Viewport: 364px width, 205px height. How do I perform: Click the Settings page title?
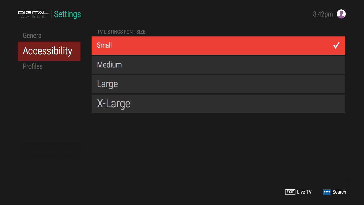coord(67,14)
